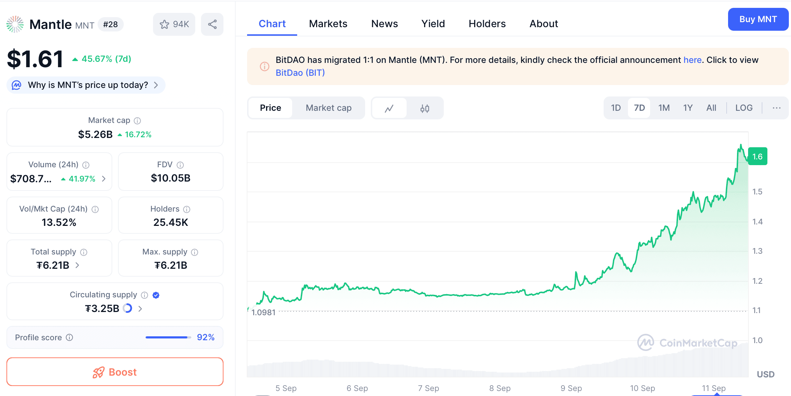Image resolution: width=791 pixels, height=396 pixels.
Task: Toggle LOG scale on chart
Action: coord(744,108)
